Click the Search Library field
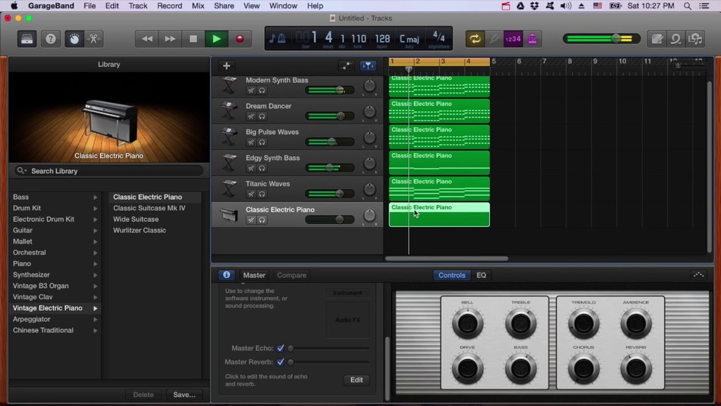 pos(109,171)
